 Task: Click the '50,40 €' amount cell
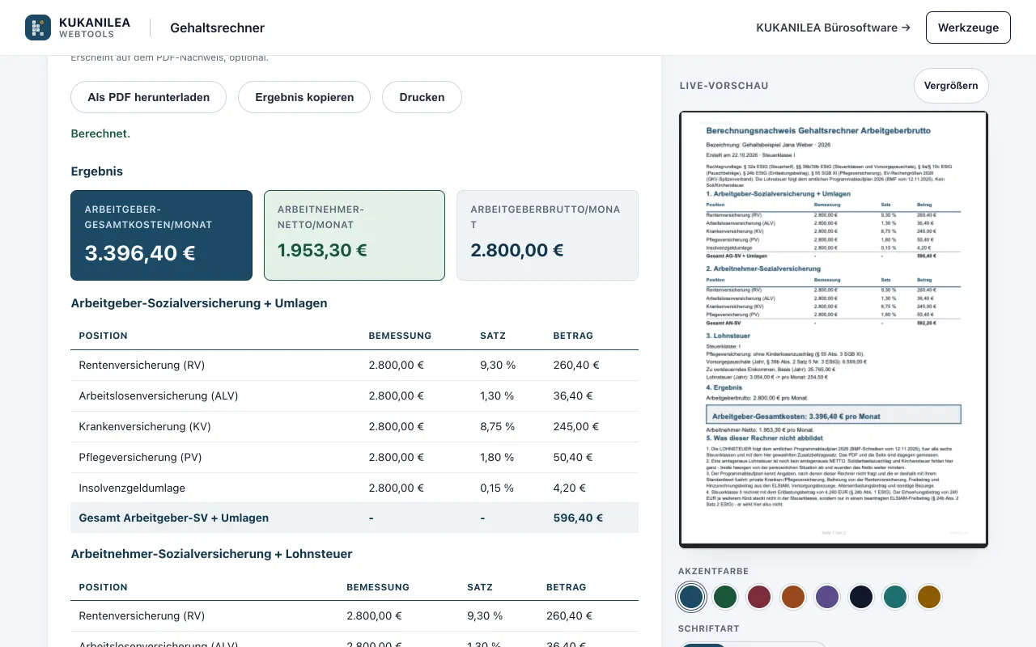pyautogui.click(x=573, y=457)
